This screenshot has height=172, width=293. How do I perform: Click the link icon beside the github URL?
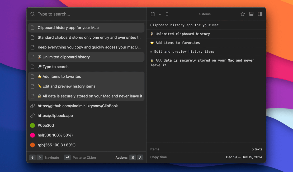coord(32,106)
